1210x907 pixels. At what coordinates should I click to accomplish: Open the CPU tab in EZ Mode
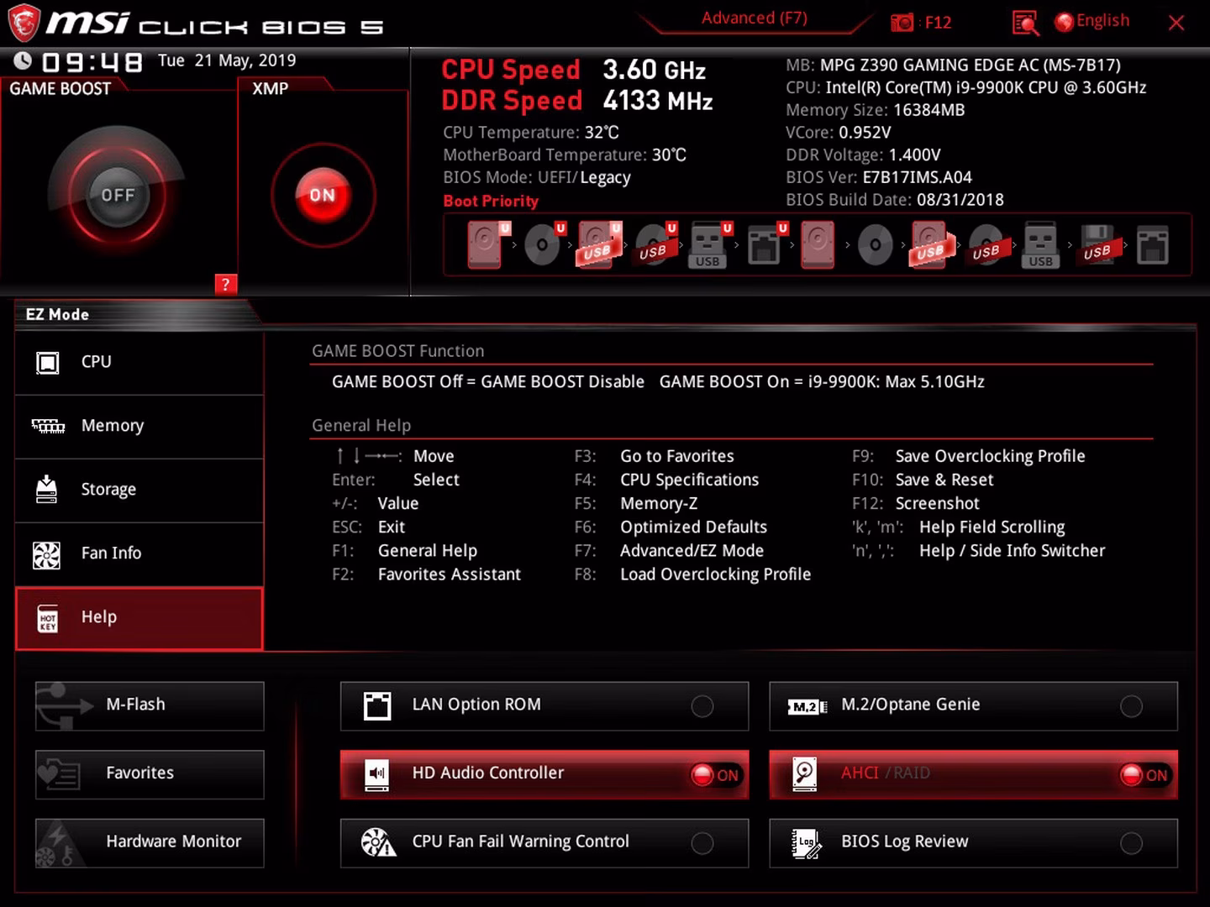click(x=139, y=362)
